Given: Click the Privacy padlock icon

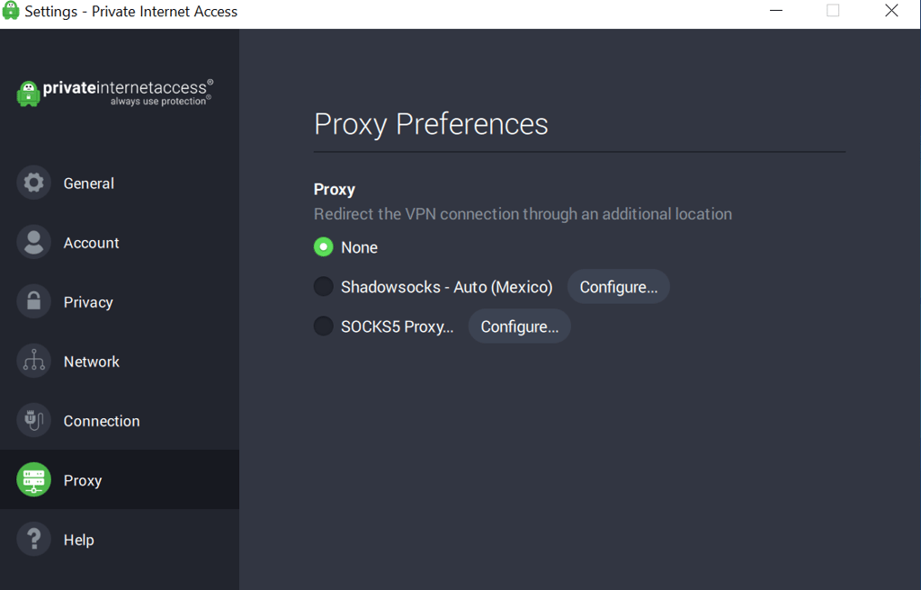Looking at the screenshot, I should click(x=33, y=301).
